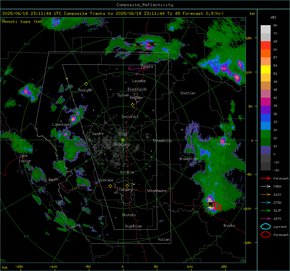Pick the dark orange swatch between 60 and 57
This screenshot has width=290, height=271.
click(266, 53)
